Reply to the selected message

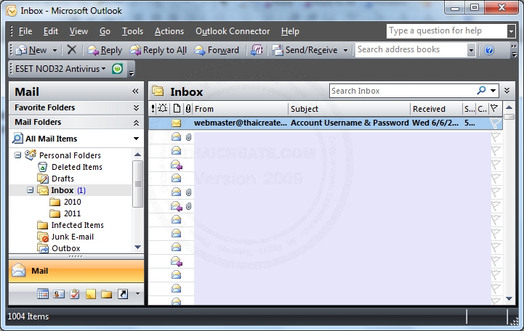(105, 50)
